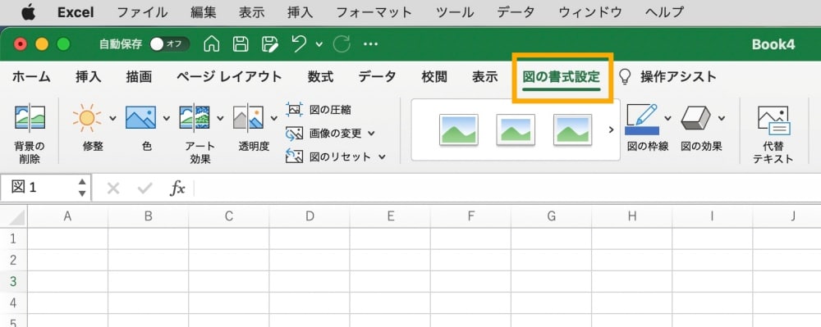
Task: Click the formula bar confirm checkmark icon
Action: coord(144,188)
